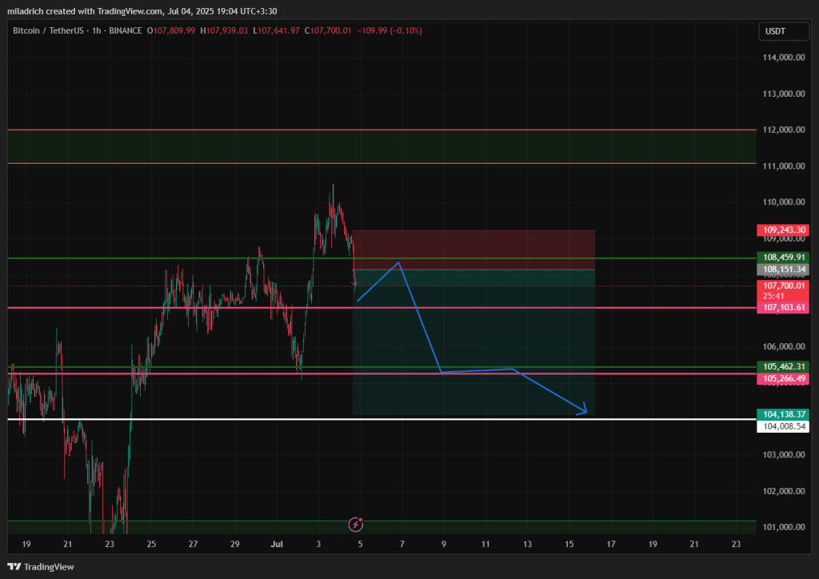Click the 114,000.00 tick on the price scale
Viewport: 819px width, 579px height.
[x=782, y=58]
